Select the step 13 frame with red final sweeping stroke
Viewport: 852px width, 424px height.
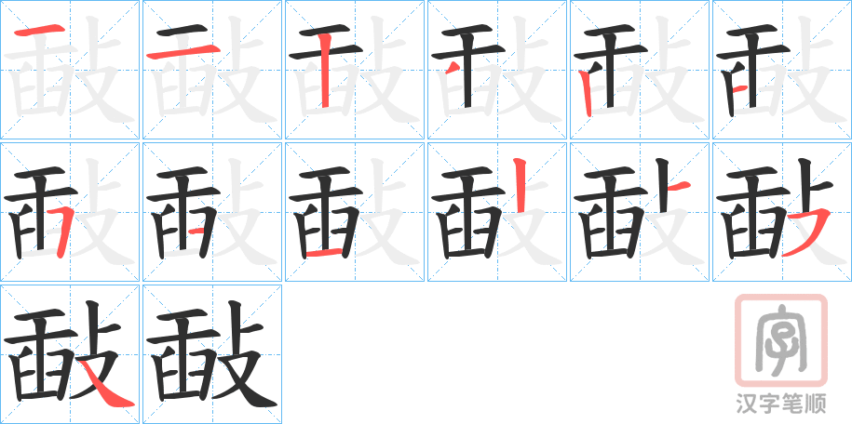tap(70, 354)
